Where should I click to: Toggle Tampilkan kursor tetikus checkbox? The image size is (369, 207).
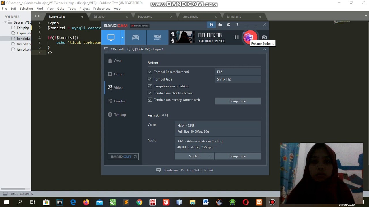[x=150, y=86]
